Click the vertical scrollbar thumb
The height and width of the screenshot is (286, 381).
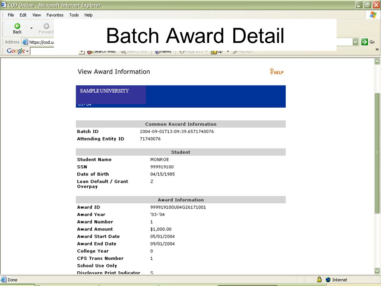tap(377, 153)
